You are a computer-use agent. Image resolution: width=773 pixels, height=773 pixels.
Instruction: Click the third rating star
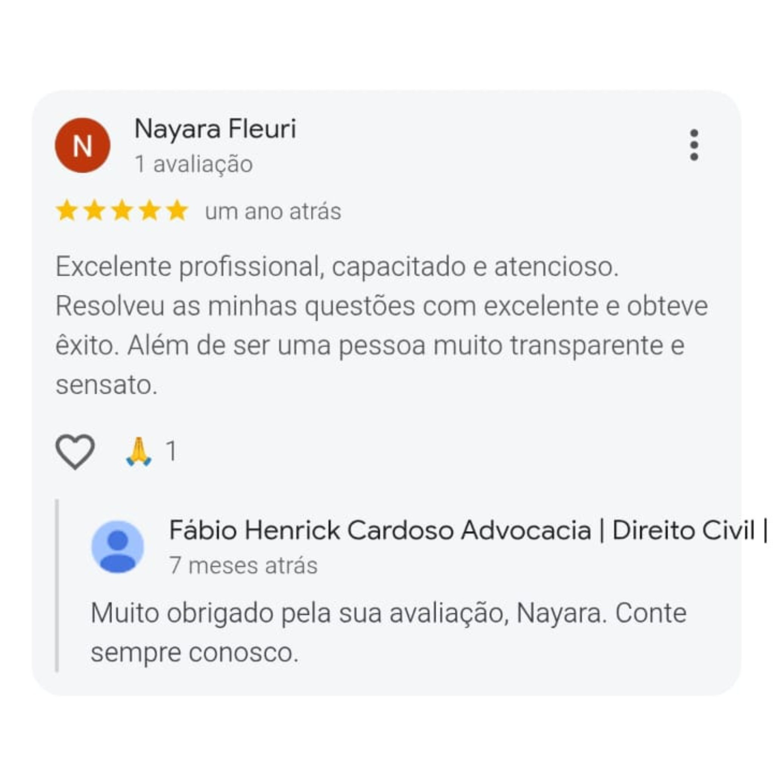pos(122,211)
